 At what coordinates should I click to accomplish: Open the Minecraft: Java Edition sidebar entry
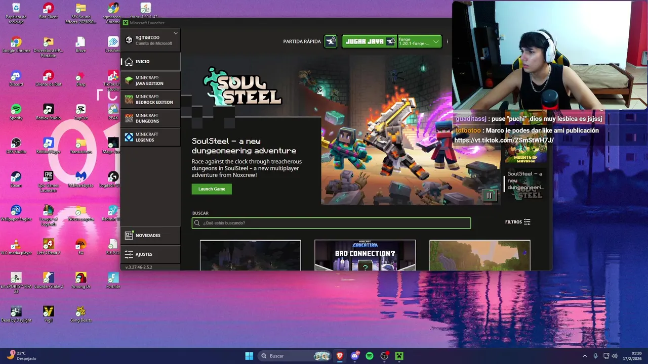click(x=150, y=80)
